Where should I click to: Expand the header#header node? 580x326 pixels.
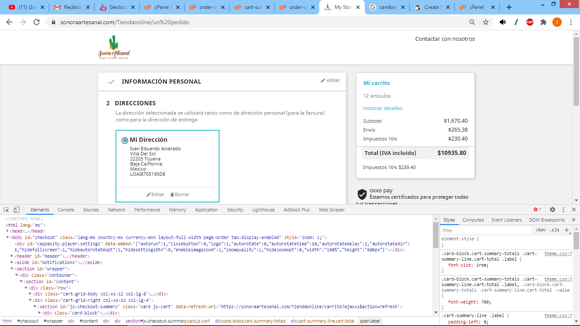click(x=12, y=256)
